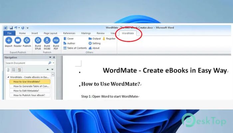Click the Import icon in the ribbon
This screenshot has width=233, height=133.
click(x=8, y=41)
